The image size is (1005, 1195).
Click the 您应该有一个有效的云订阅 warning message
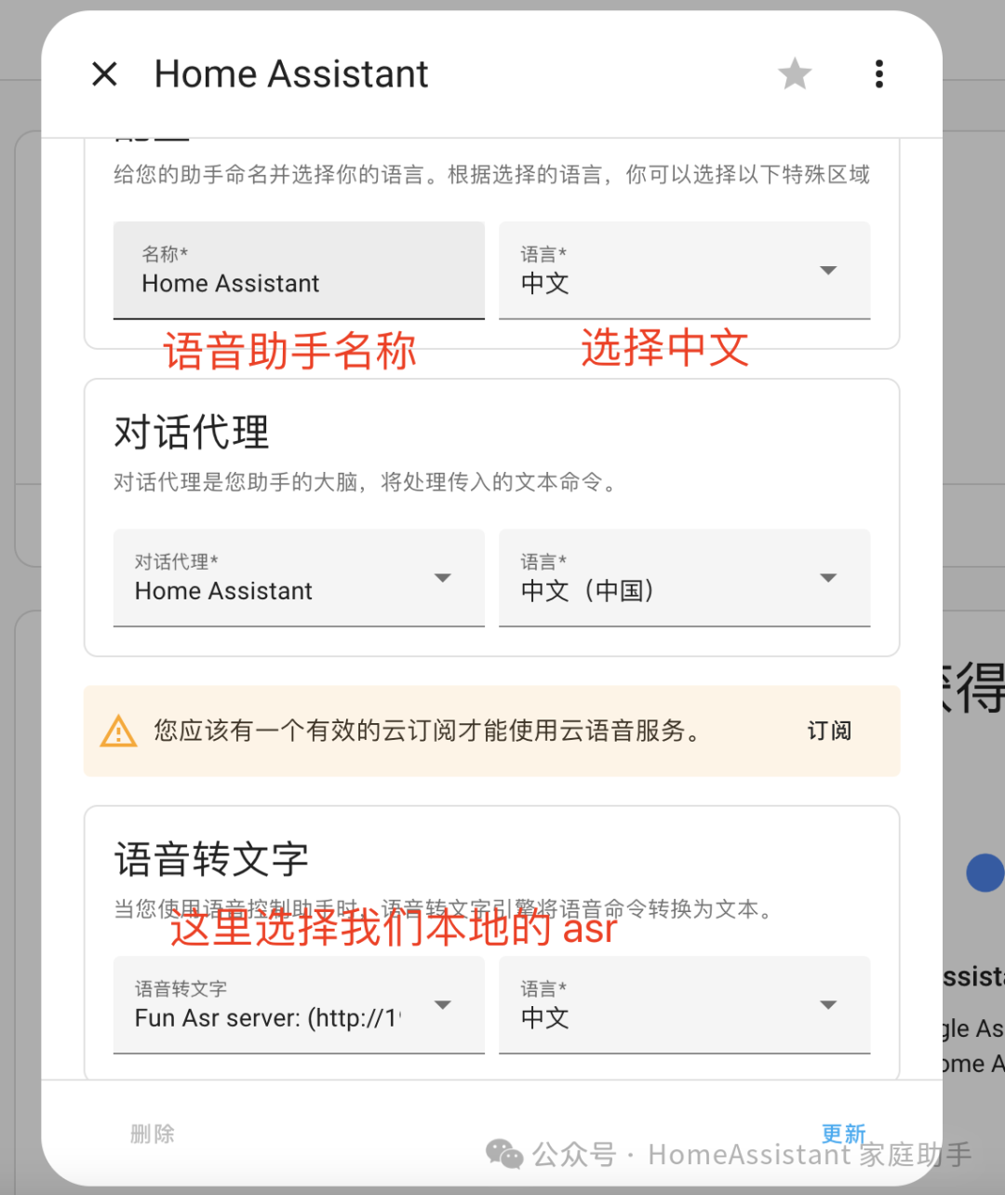428,731
